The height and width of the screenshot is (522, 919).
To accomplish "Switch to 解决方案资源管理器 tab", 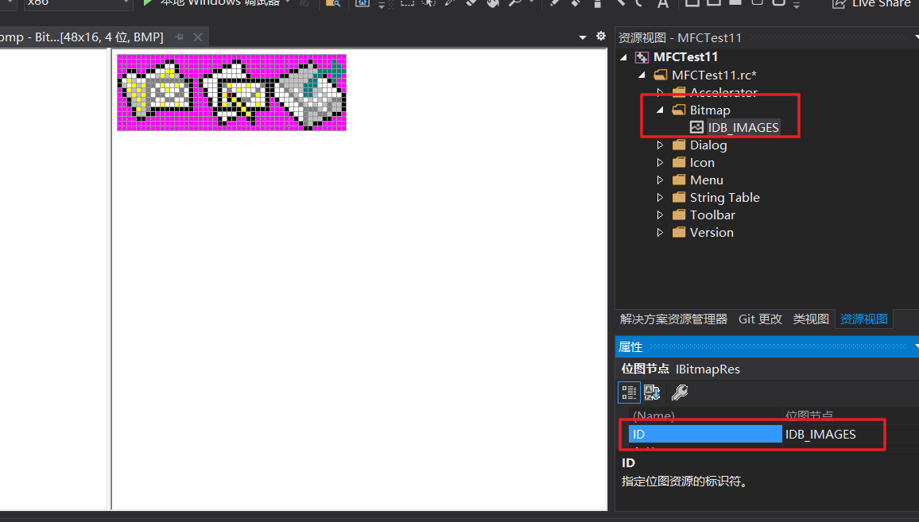I will 673,319.
